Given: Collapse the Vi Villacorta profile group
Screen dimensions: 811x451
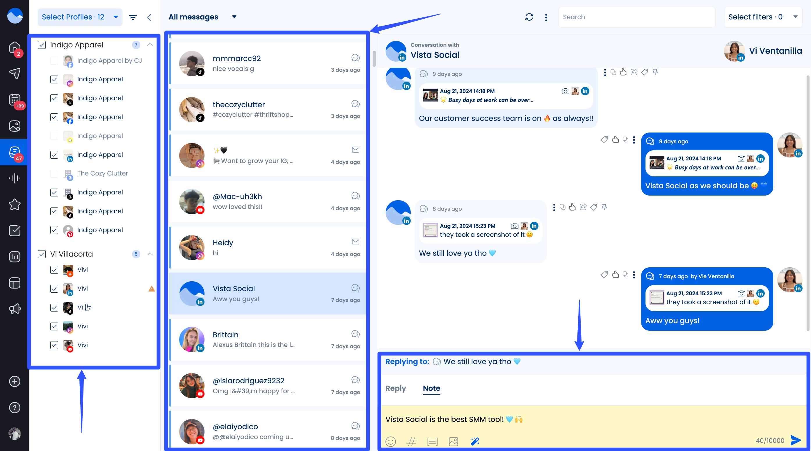Looking at the screenshot, I should tap(150, 254).
